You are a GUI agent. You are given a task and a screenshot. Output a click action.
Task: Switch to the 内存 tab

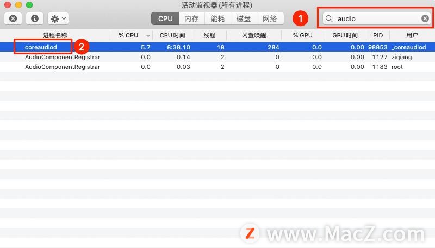191,18
